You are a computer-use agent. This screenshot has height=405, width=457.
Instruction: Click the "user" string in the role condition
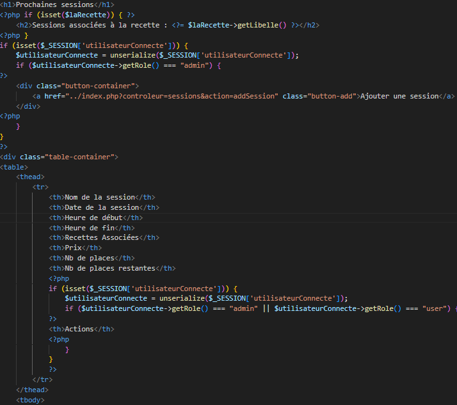434,309
